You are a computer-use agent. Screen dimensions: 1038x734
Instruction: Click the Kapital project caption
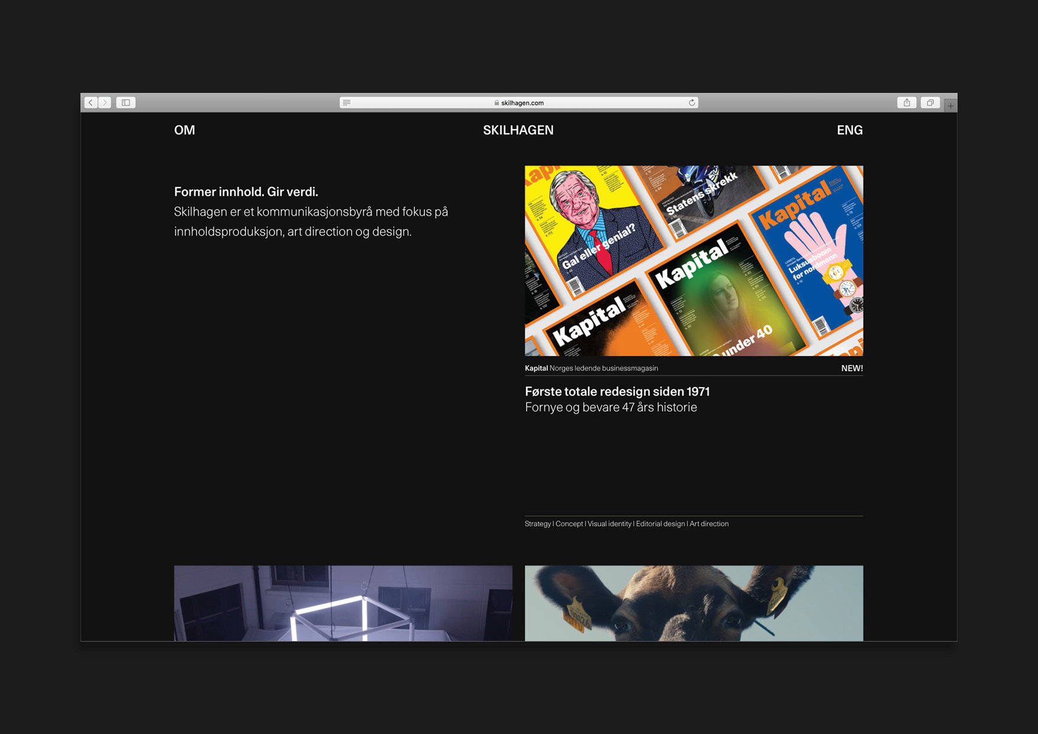click(591, 368)
